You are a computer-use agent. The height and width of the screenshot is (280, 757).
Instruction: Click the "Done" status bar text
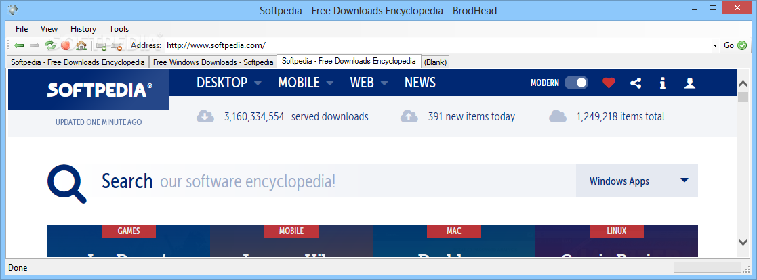pos(18,268)
